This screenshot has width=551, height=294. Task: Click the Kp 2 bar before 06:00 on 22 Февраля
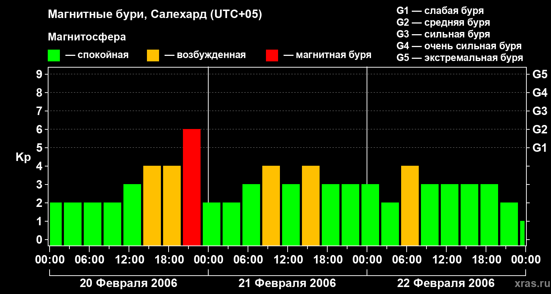[390, 224]
